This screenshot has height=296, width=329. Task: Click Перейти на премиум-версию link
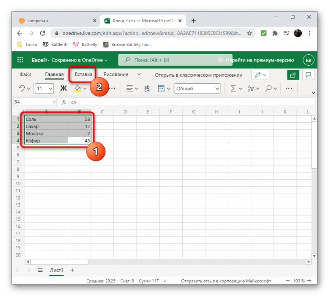coord(260,60)
